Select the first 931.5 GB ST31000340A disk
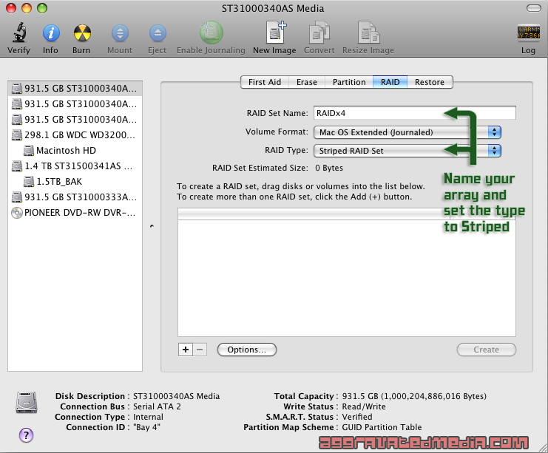Image resolution: width=548 pixels, height=453 pixels. (x=75, y=89)
